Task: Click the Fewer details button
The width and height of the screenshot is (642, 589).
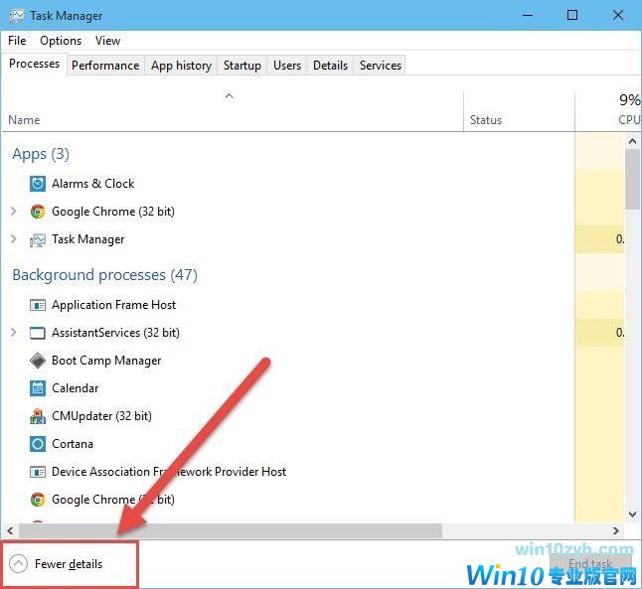Action: click(70, 564)
